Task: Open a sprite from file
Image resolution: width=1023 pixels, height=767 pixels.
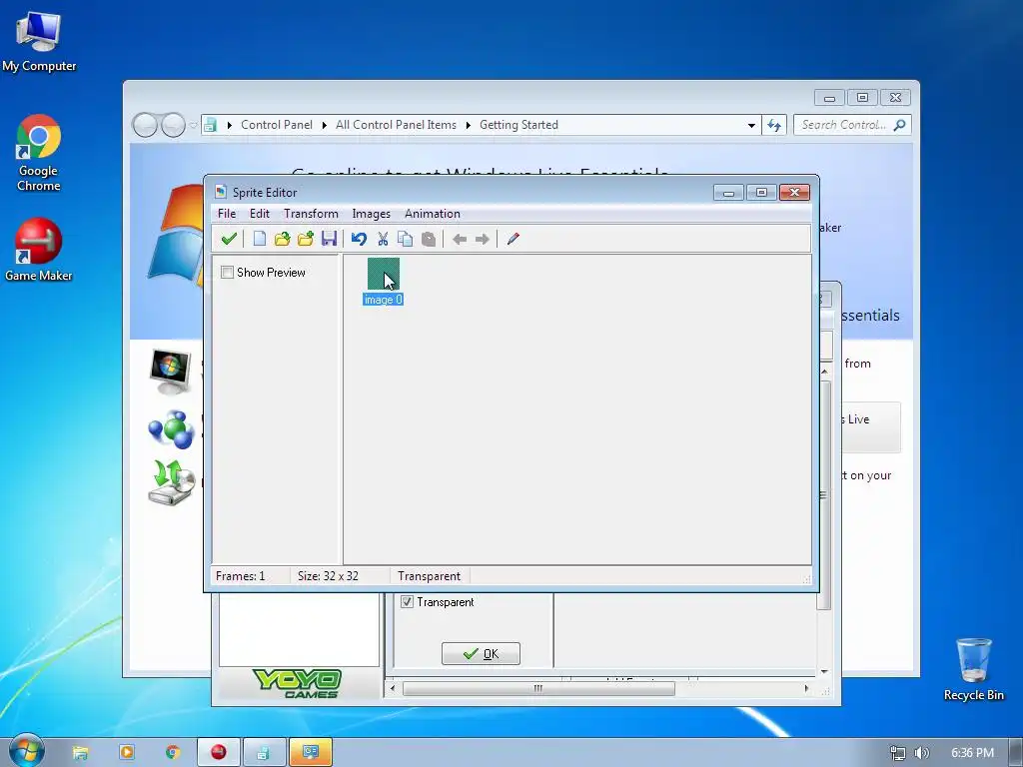Action: point(282,239)
